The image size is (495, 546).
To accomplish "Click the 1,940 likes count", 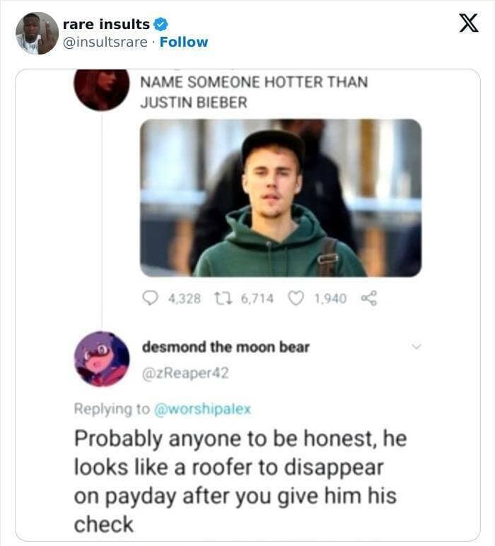I will click(x=330, y=298).
